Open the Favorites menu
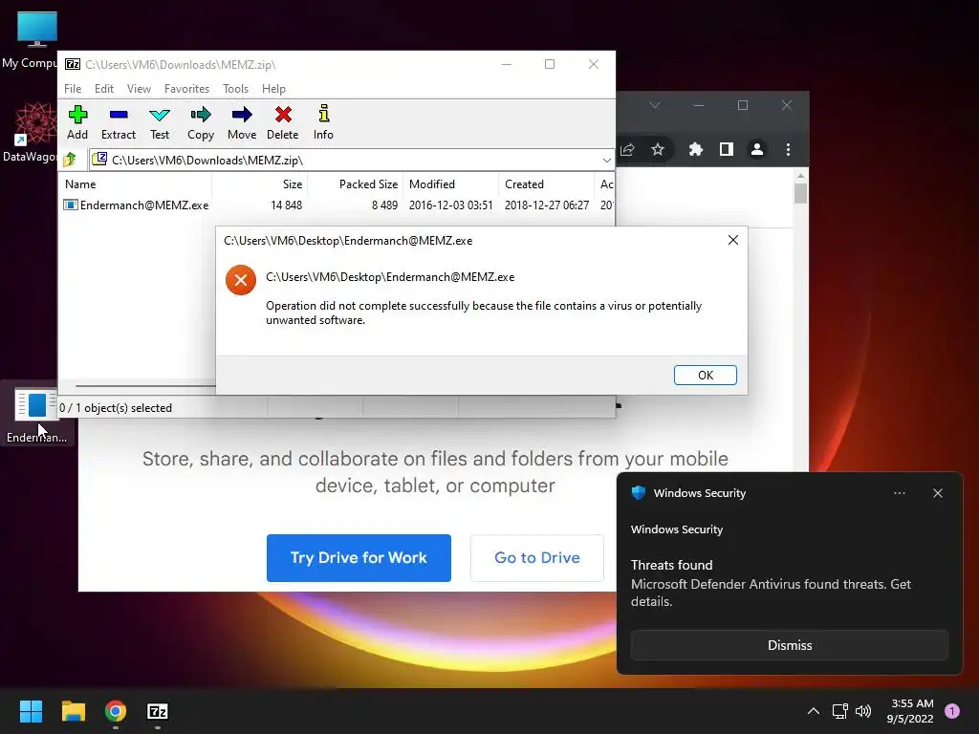Screen dimensions: 979x734 coord(186,89)
